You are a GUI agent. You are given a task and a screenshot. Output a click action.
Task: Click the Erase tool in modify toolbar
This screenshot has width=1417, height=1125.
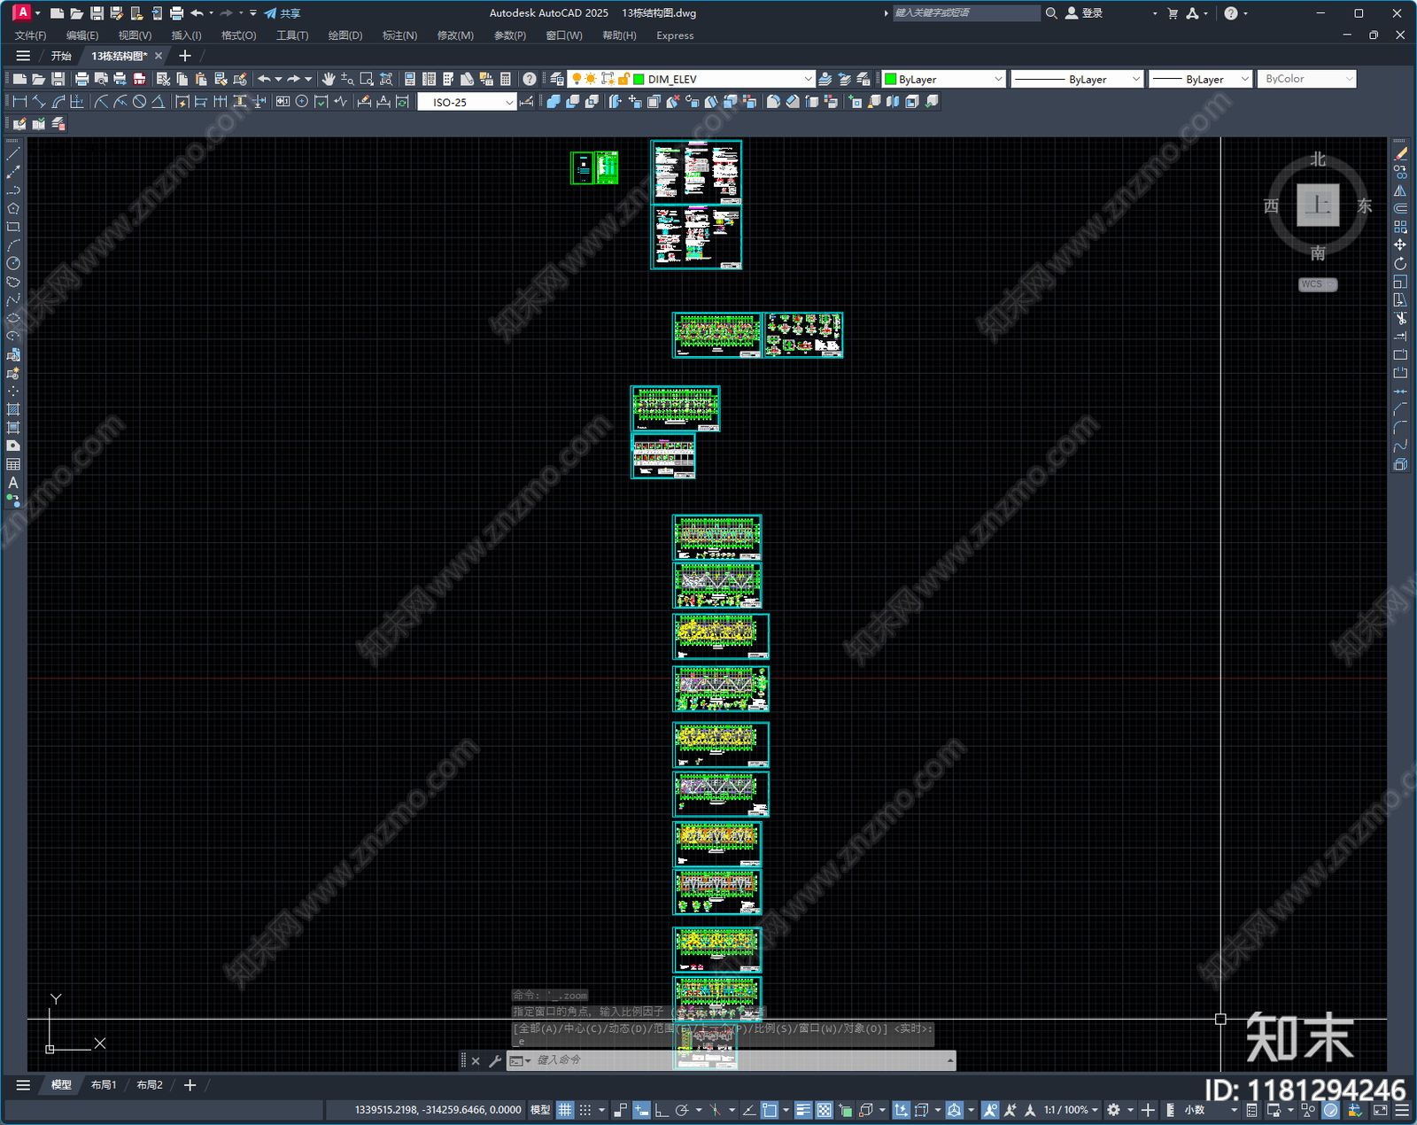pyautogui.click(x=1400, y=154)
